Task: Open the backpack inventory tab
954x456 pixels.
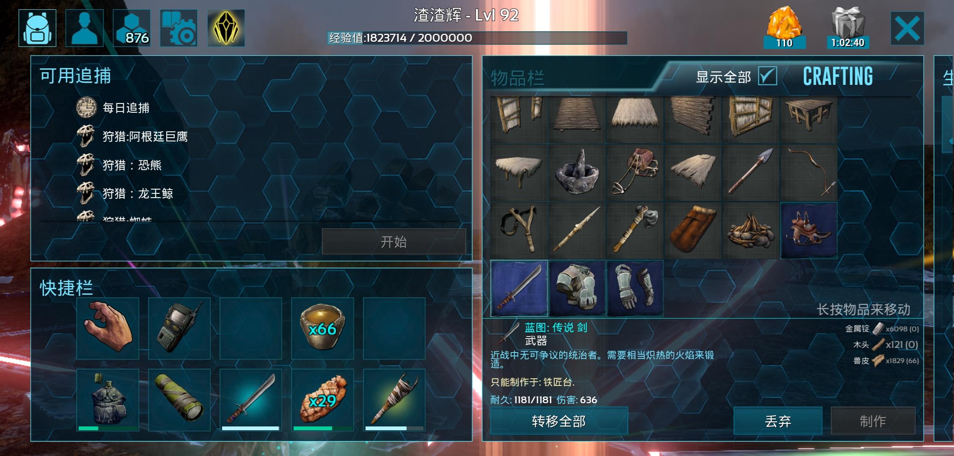Action: [38, 28]
